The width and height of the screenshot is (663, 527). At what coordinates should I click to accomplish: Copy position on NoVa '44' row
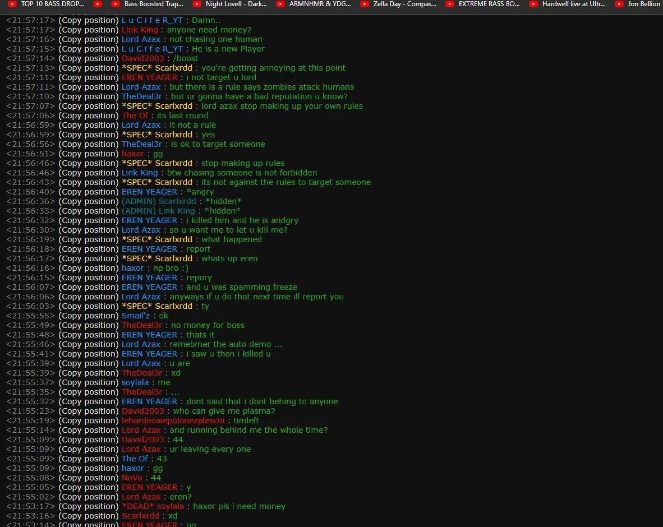[89, 478]
